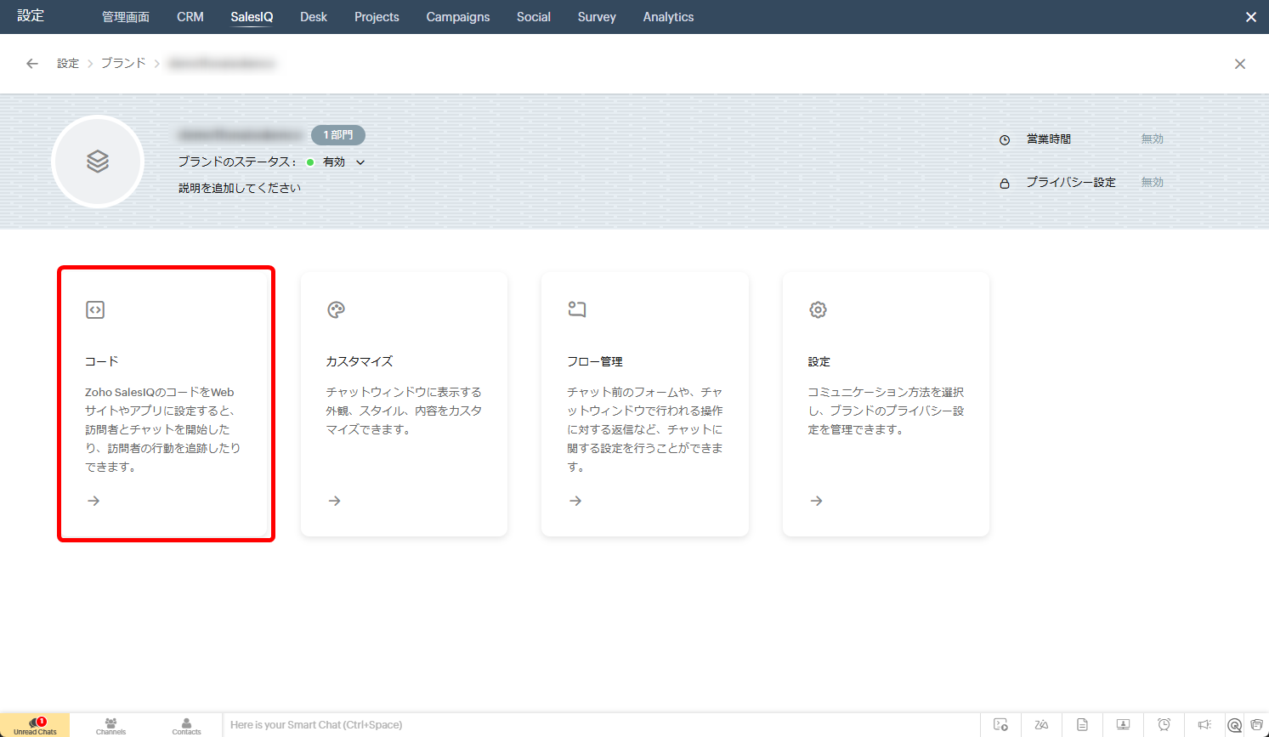Click the ブランドのステータス label

point(237,162)
